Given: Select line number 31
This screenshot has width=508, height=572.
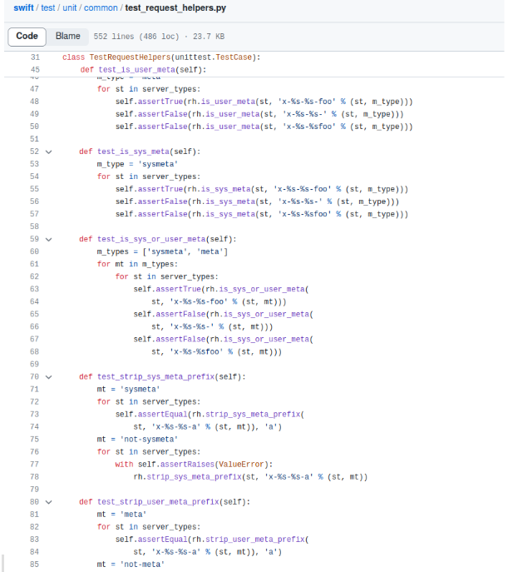Looking at the screenshot, I should tap(35, 57).
